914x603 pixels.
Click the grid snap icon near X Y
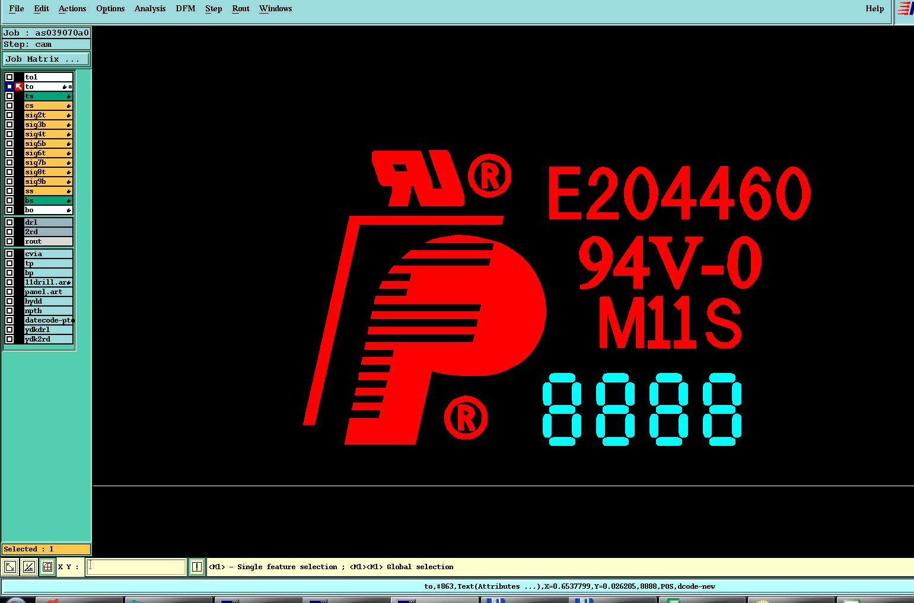click(x=47, y=567)
